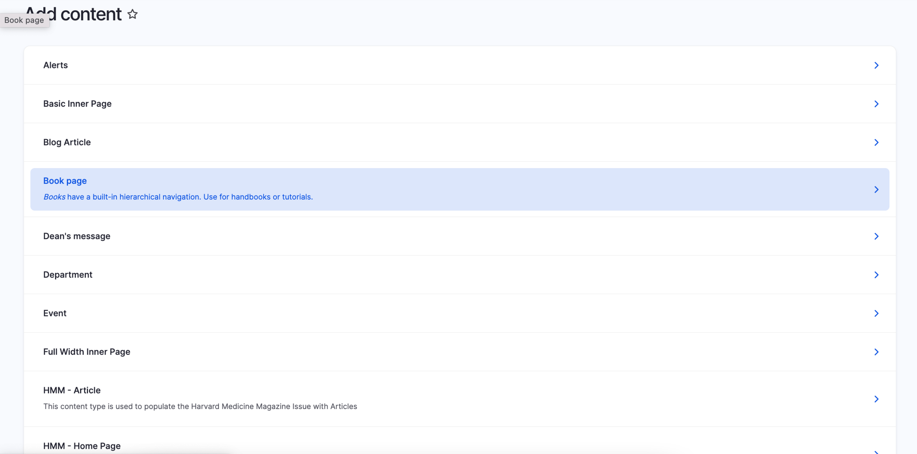Click the chevron for Dean's message
The image size is (917, 454).
coord(876,237)
